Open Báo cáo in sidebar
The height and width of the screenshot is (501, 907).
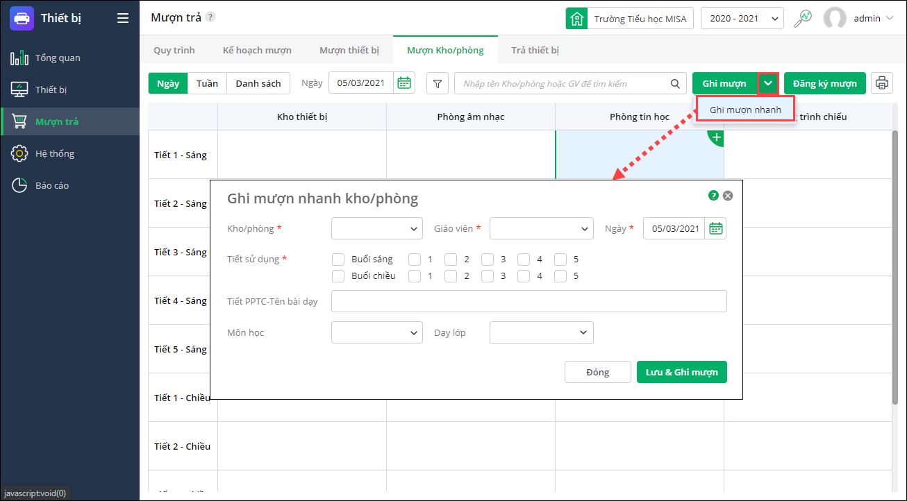click(x=69, y=185)
